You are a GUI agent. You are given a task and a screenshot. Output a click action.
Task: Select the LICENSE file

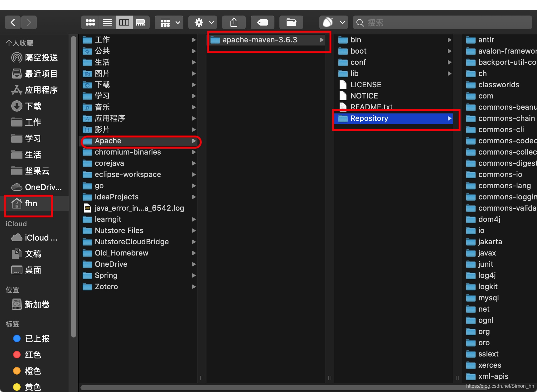click(394, 85)
